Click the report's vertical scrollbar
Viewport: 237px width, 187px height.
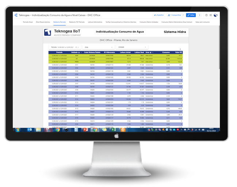pyautogui.click(x=219, y=47)
